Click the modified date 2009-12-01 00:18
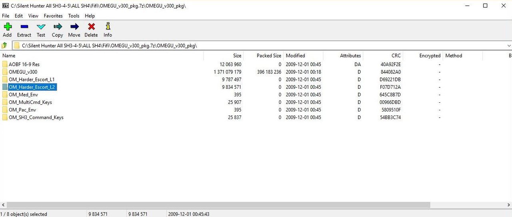The image size is (512, 217). tap(303, 72)
